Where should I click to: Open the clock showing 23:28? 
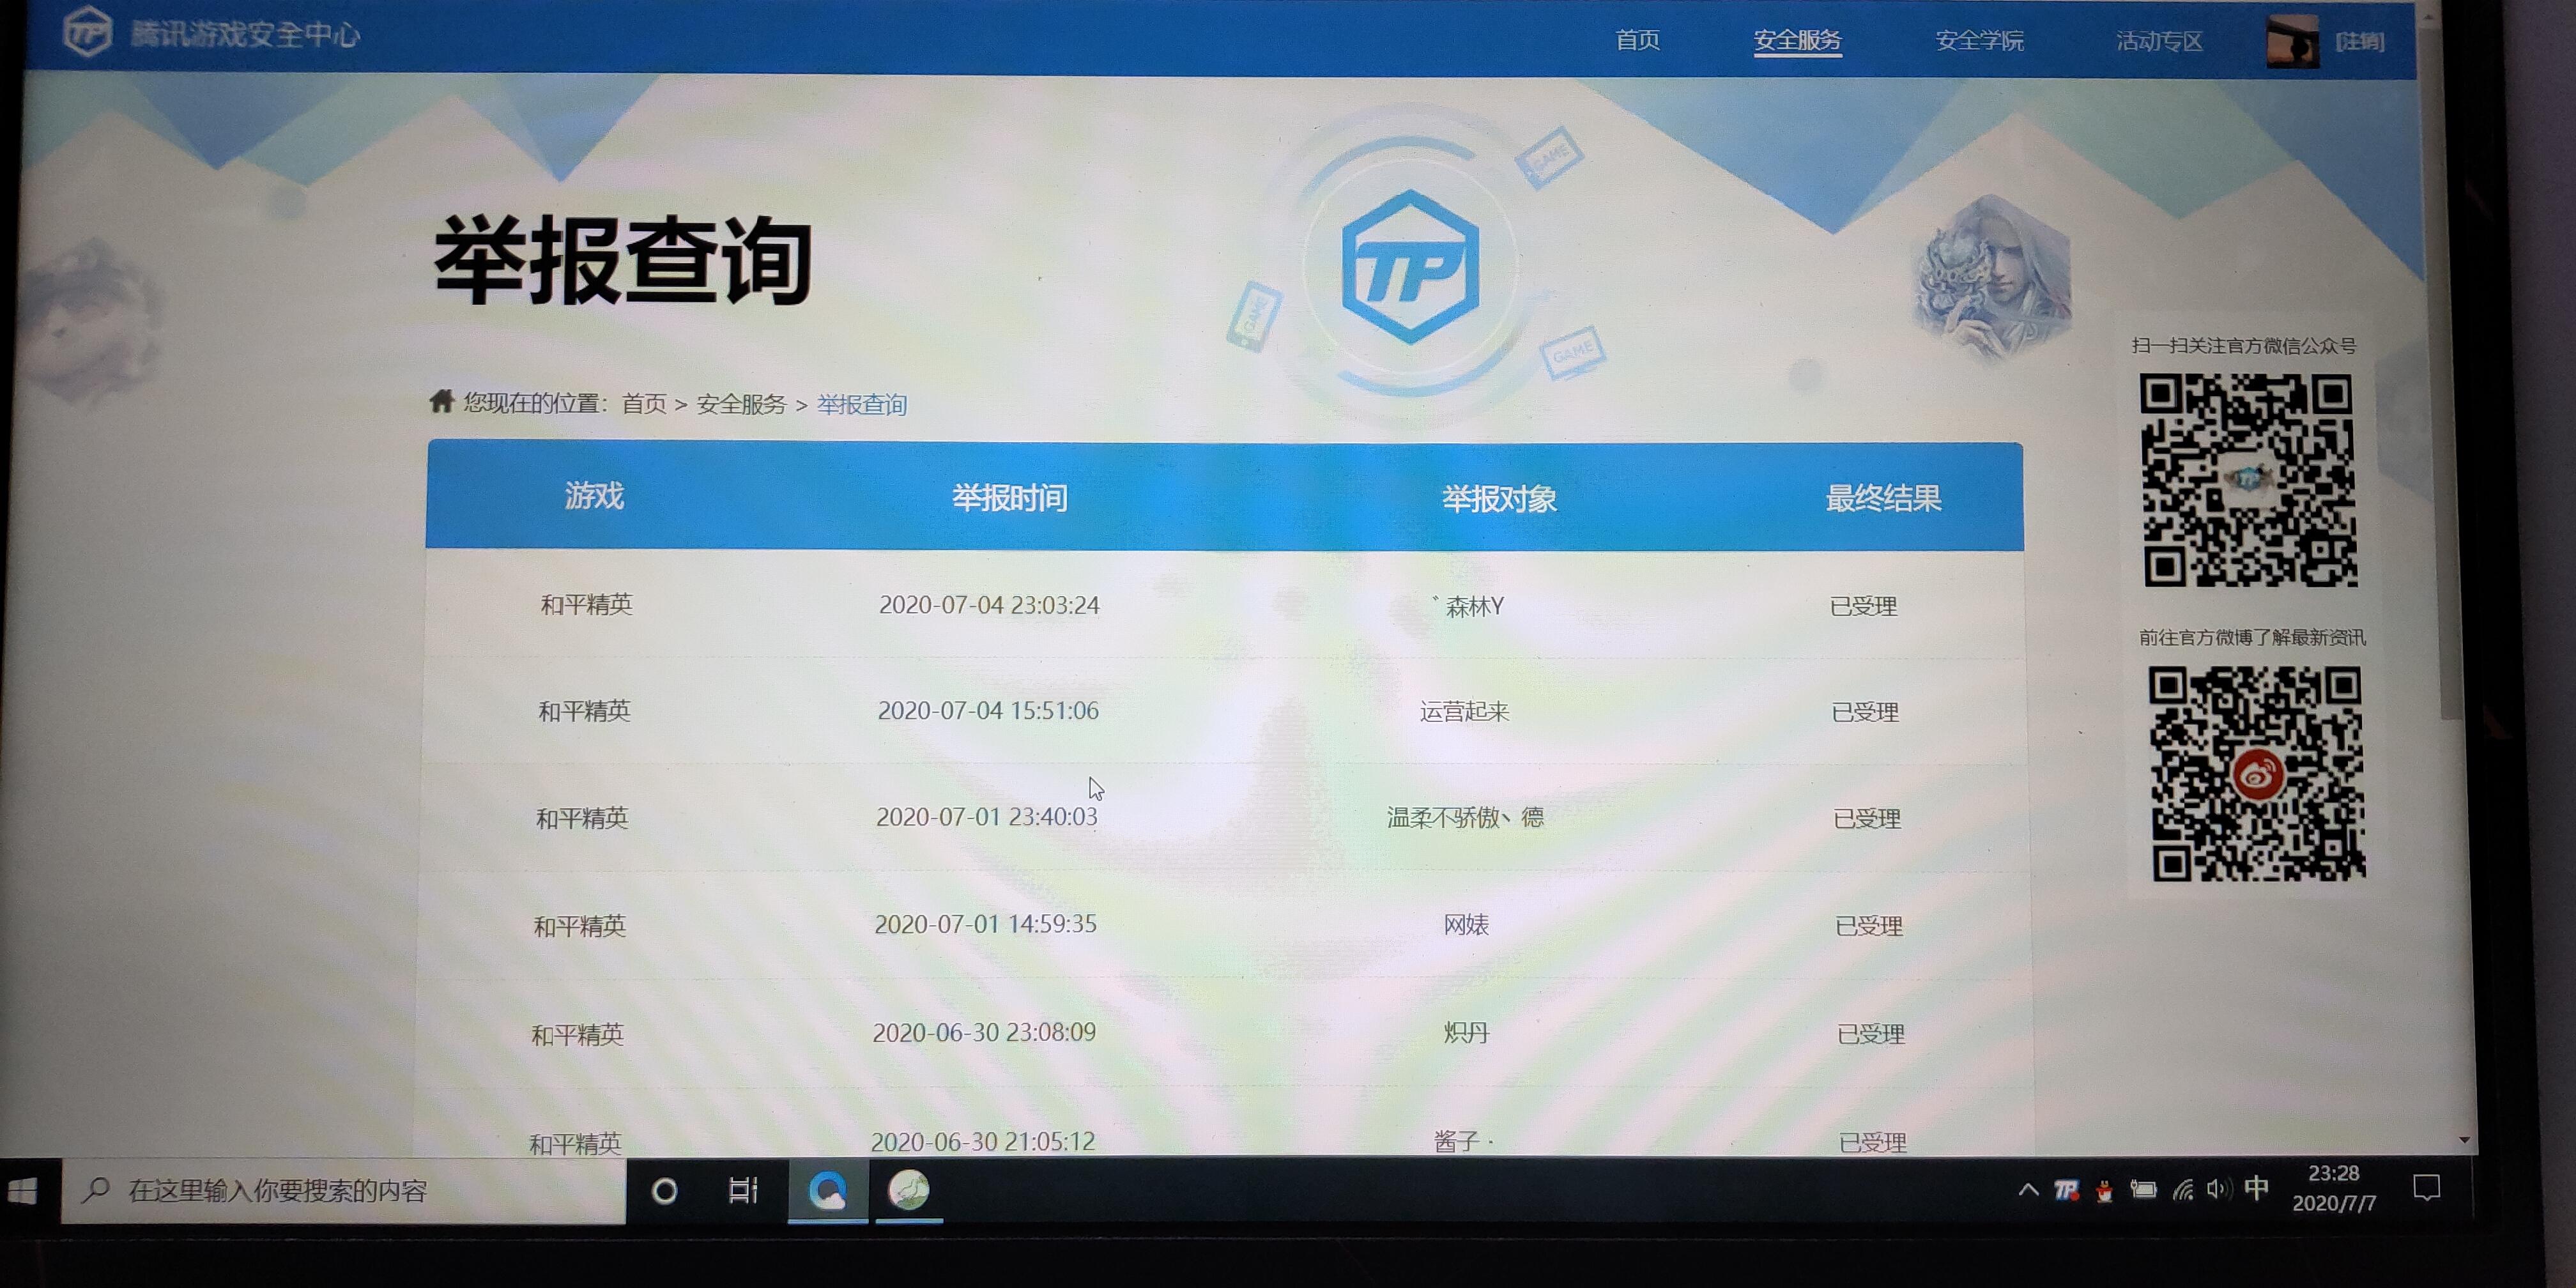(2334, 1188)
